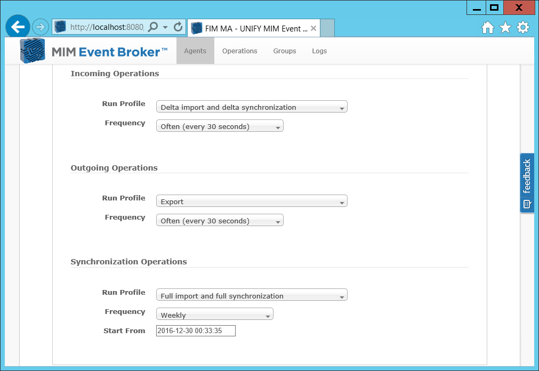Open the Incoming Operations Frequency dropdown
This screenshot has height=371, width=539.
click(220, 126)
